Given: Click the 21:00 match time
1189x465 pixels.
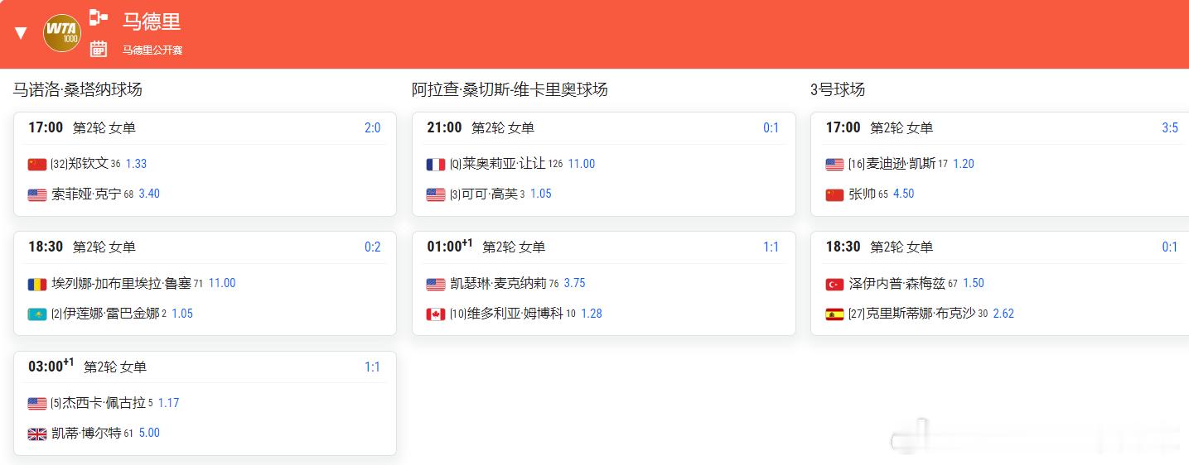Looking at the screenshot, I should (444, 127).
